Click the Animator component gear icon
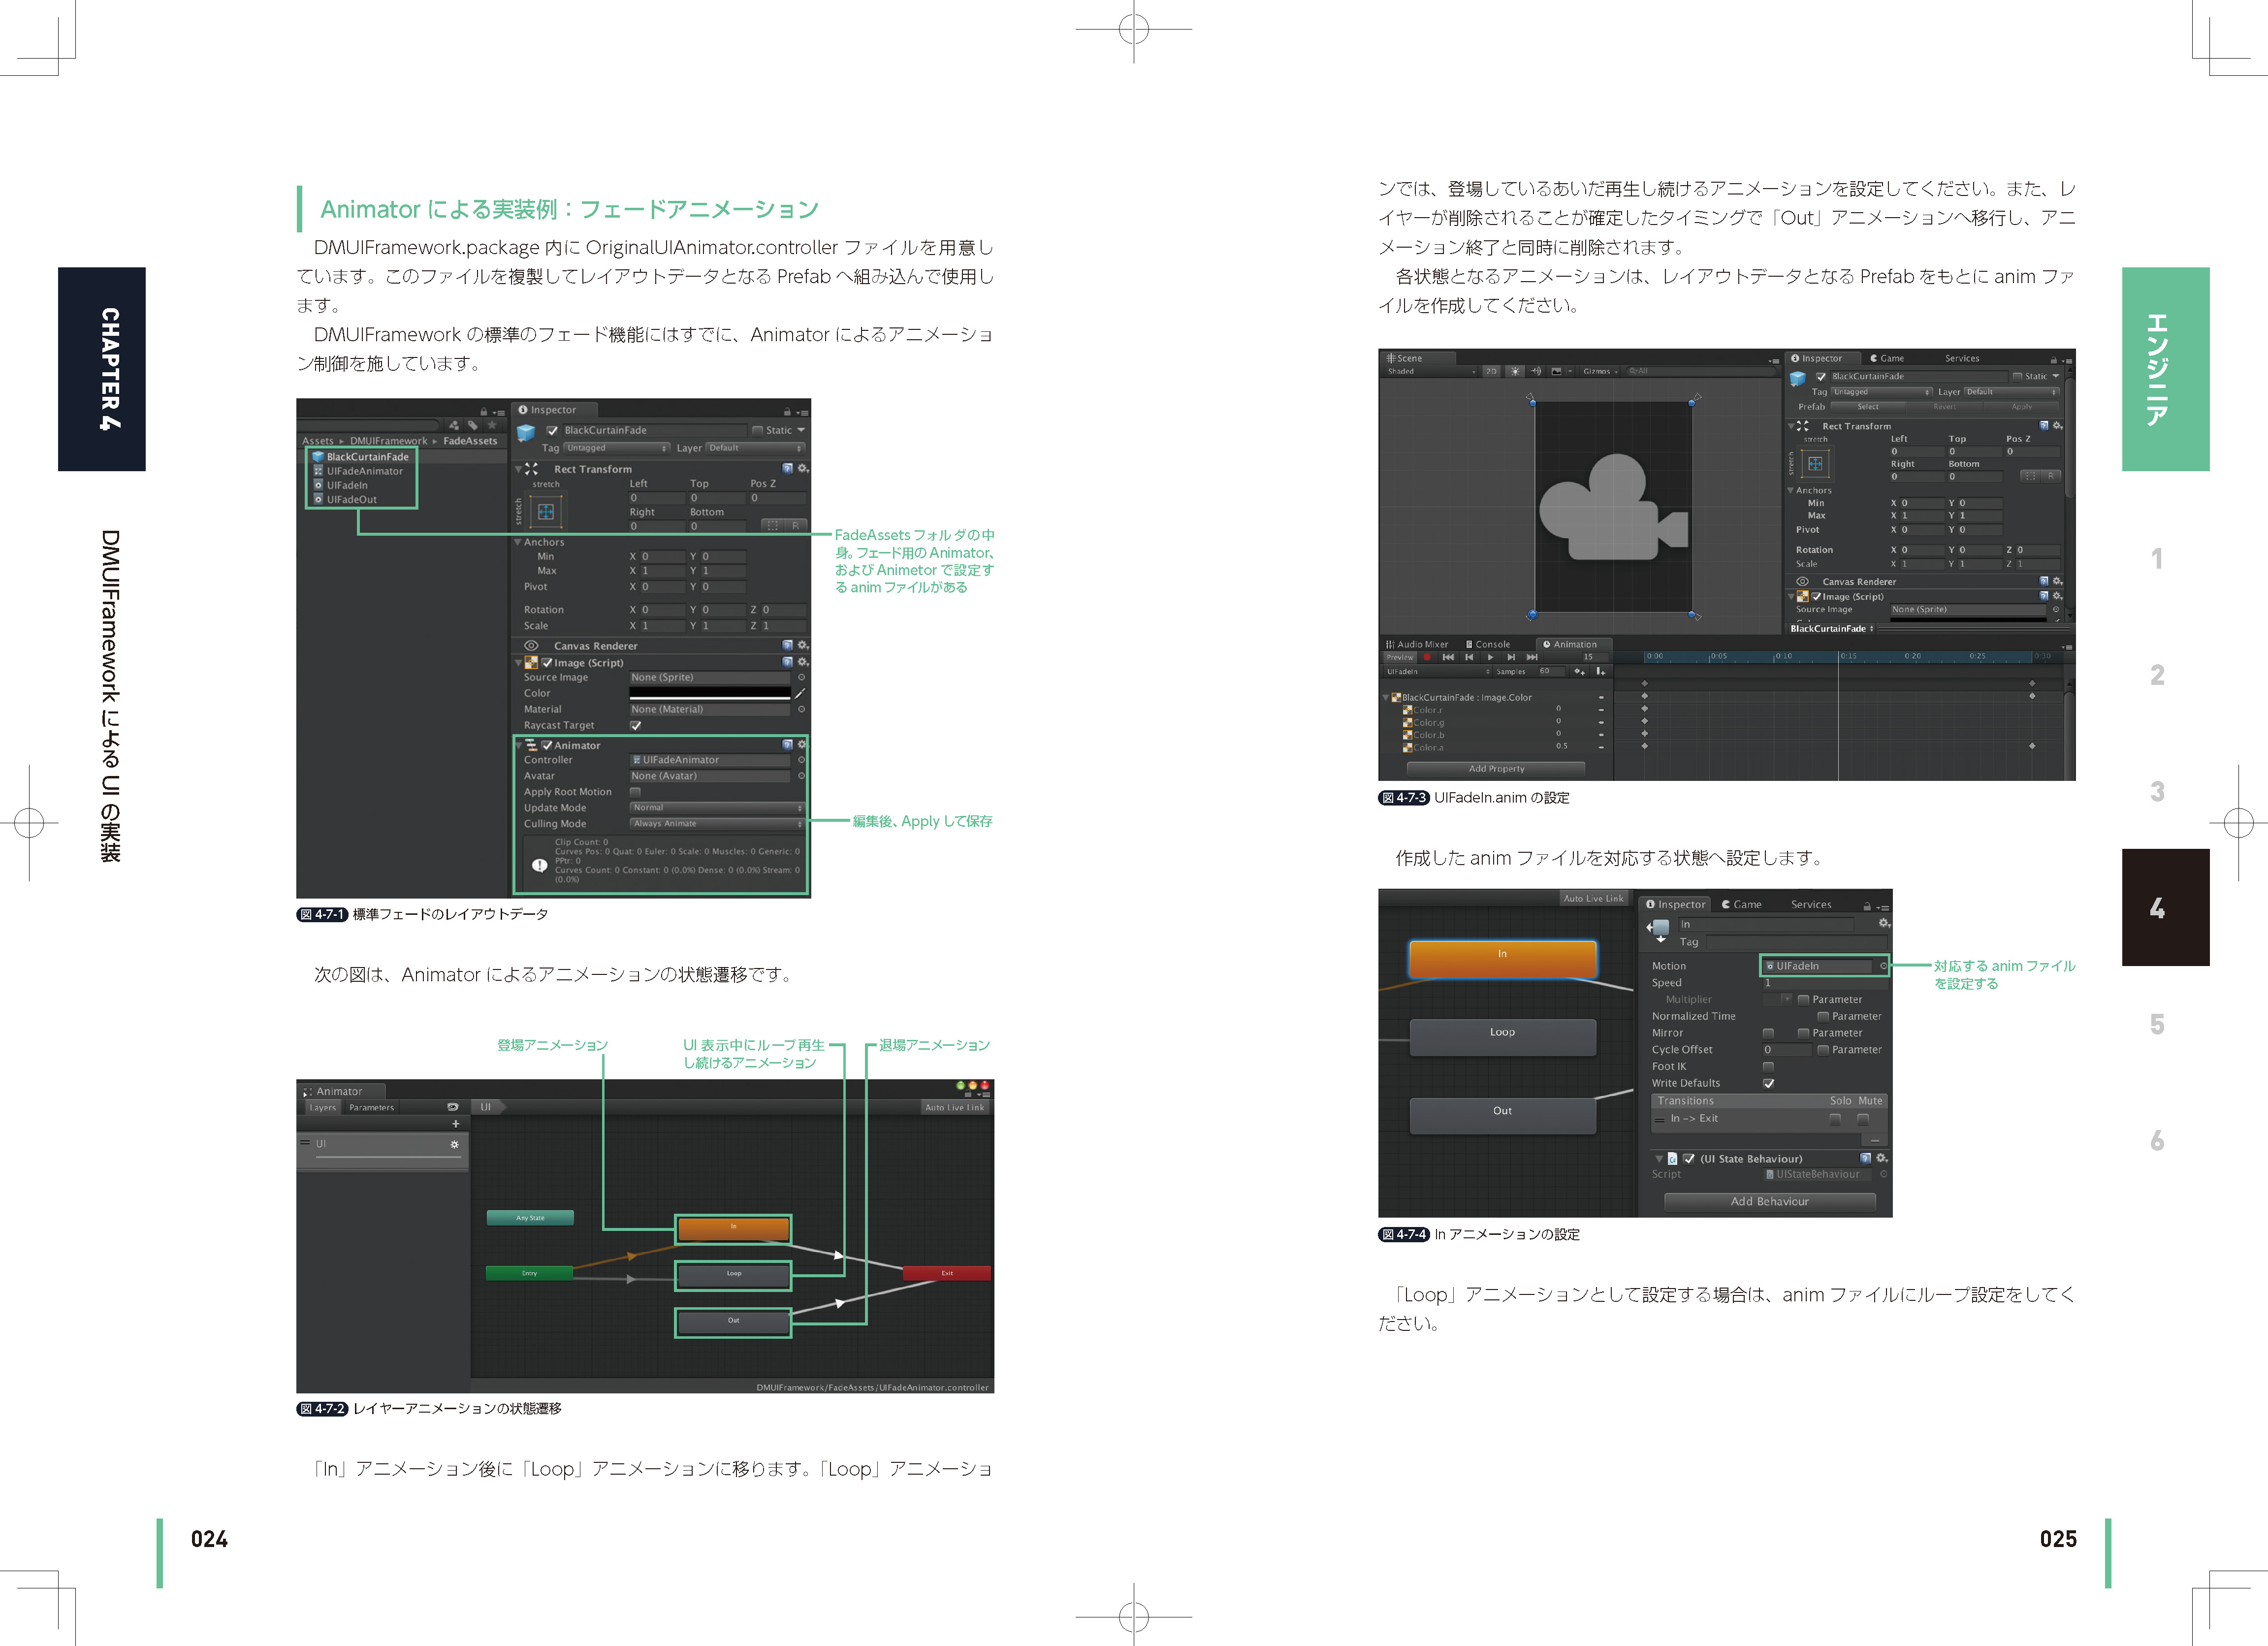The width and height of the screenshot is (2268, 1646). [802, 744]
